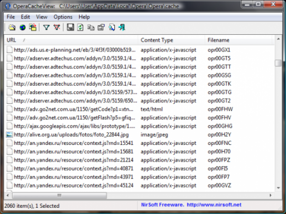Image resolution: width=286 pixels, height=214 pixels.
Task: Select the adv.go2net.com.ua getFlash URL
Action: [x=75, y=118]
